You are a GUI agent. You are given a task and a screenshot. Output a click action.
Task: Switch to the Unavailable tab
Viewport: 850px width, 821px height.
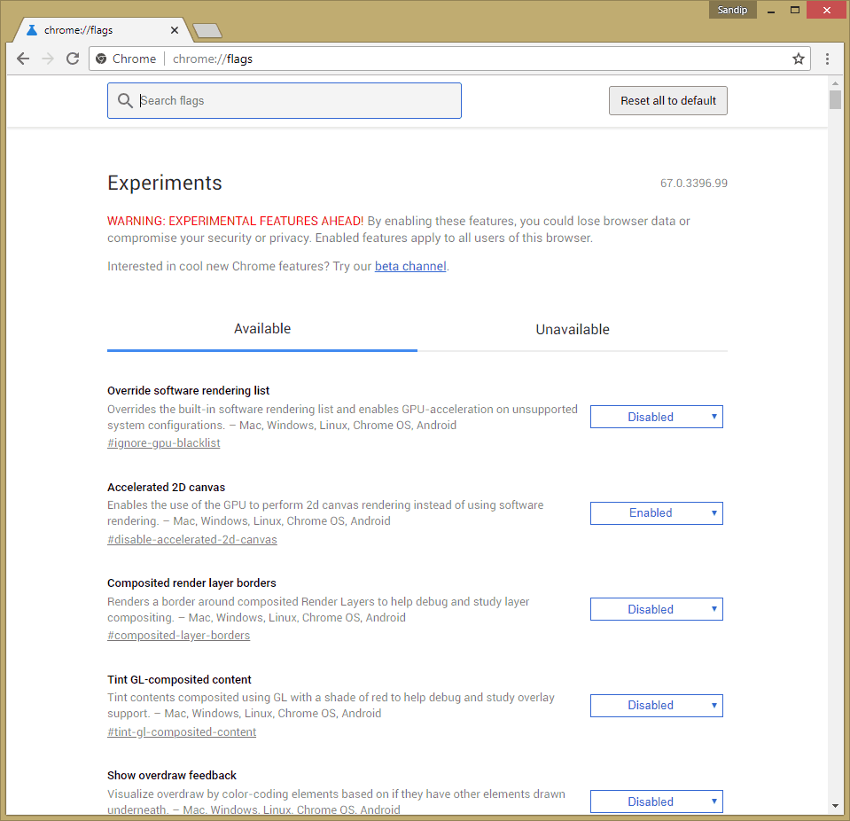tap(573, 329)
